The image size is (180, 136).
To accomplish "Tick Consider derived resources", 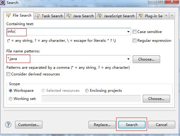I will click(8, 74).
